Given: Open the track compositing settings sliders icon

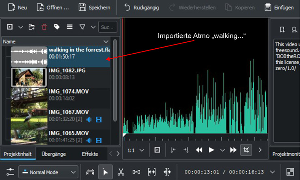Looking at the screenshot, I should coord(11,172).
